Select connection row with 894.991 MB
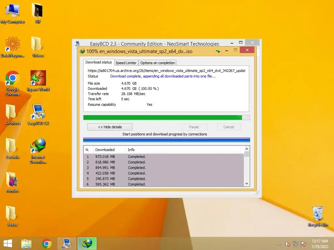This screenshot has width=334, height=250. (x=164, y=168)
